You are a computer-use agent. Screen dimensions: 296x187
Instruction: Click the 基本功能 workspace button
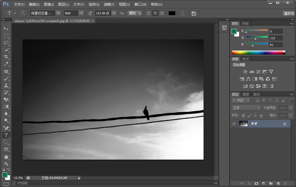tap(289, 13)
